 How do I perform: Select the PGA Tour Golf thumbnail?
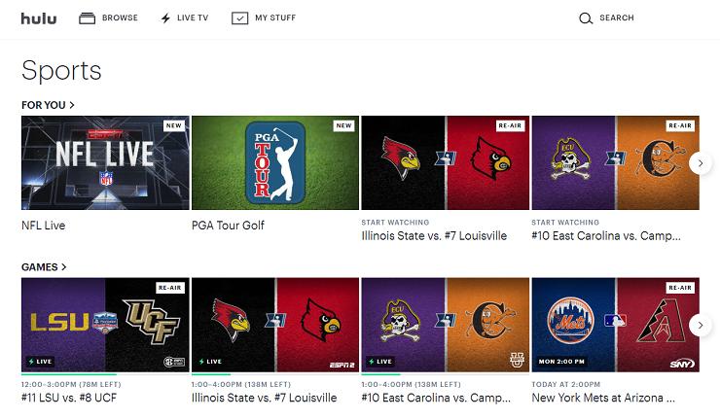point(275,163)
